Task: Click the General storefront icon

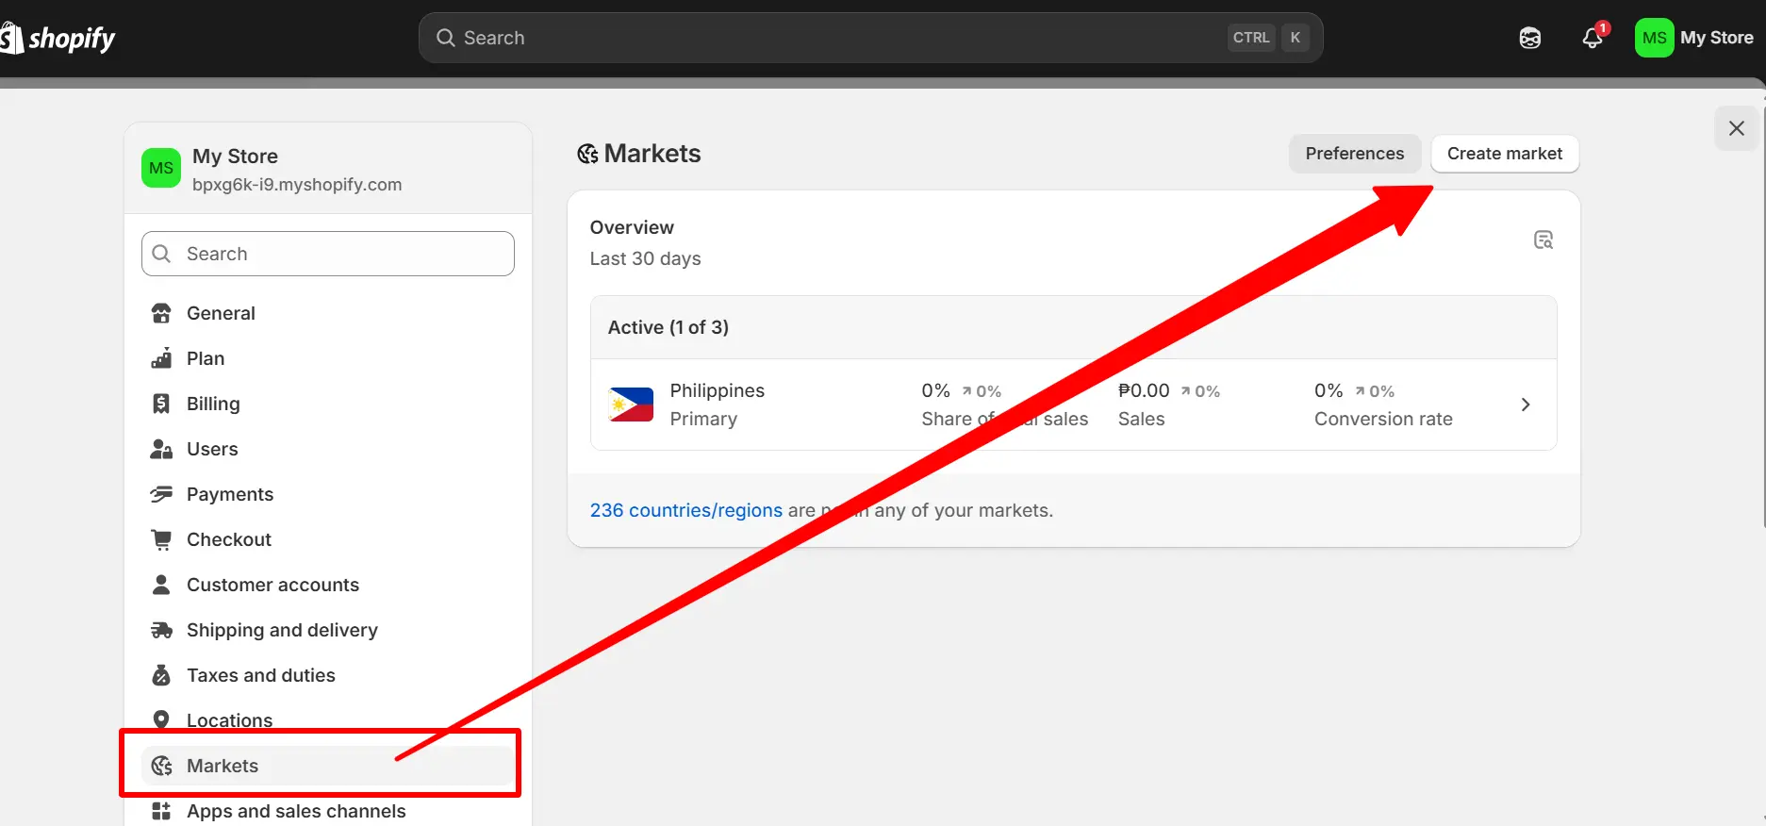Action: point(161,313)
